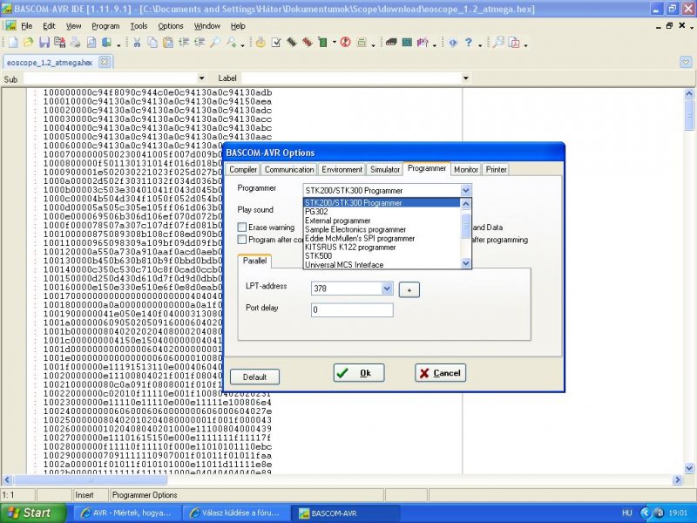Image resolution: width=697 pixels, height=523 pixels.
Task: Open the Environment tab
Action: 342,169
